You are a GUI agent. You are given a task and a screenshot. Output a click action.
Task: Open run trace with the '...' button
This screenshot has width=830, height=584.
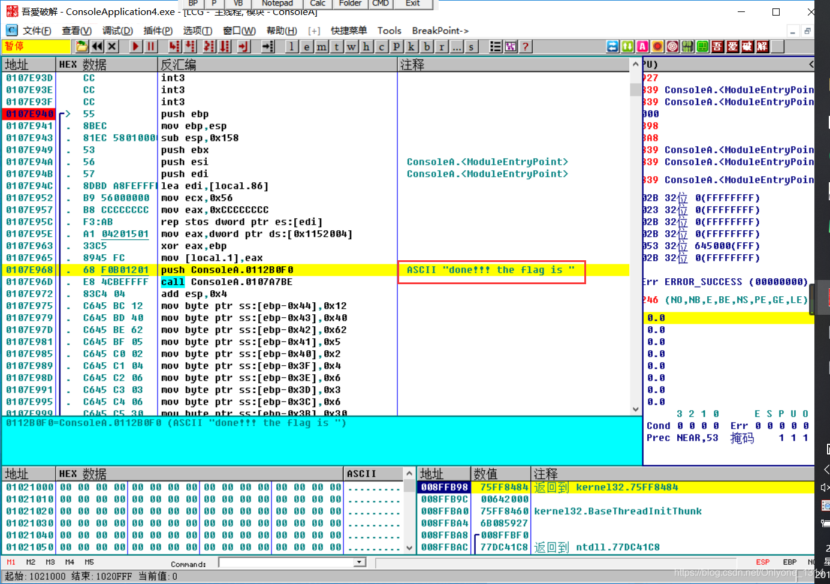[x=457, y=46]
